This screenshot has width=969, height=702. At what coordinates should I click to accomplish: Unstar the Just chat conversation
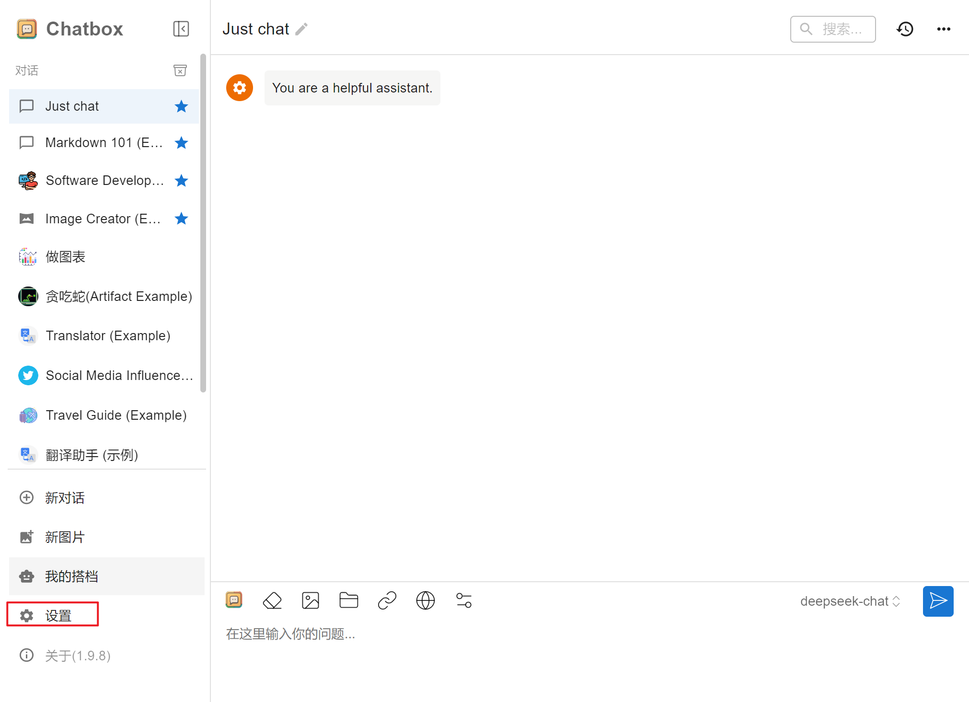[x=181, y=106]
